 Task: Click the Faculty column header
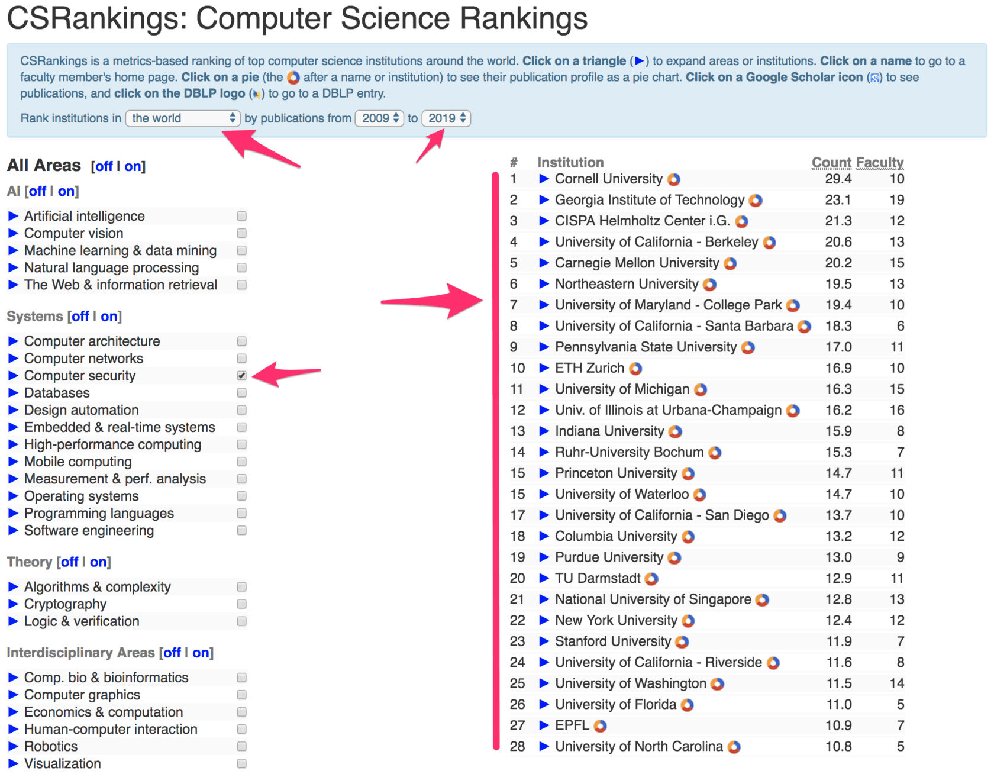pos(880,162)
